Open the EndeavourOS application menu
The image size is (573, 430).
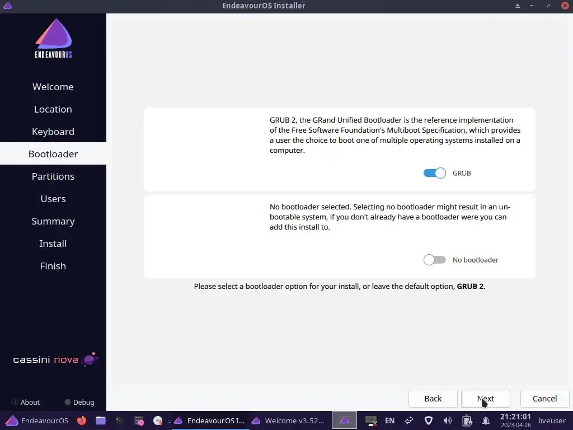tap(37, 420)
